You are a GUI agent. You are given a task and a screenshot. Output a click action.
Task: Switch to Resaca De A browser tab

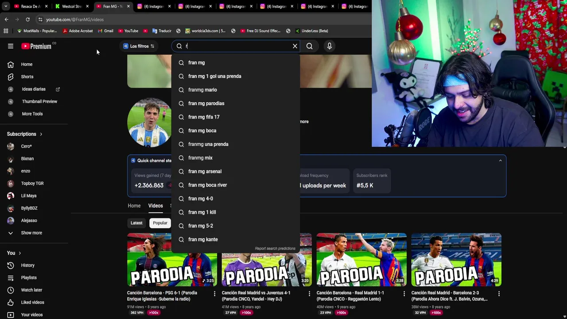[30, 7]
